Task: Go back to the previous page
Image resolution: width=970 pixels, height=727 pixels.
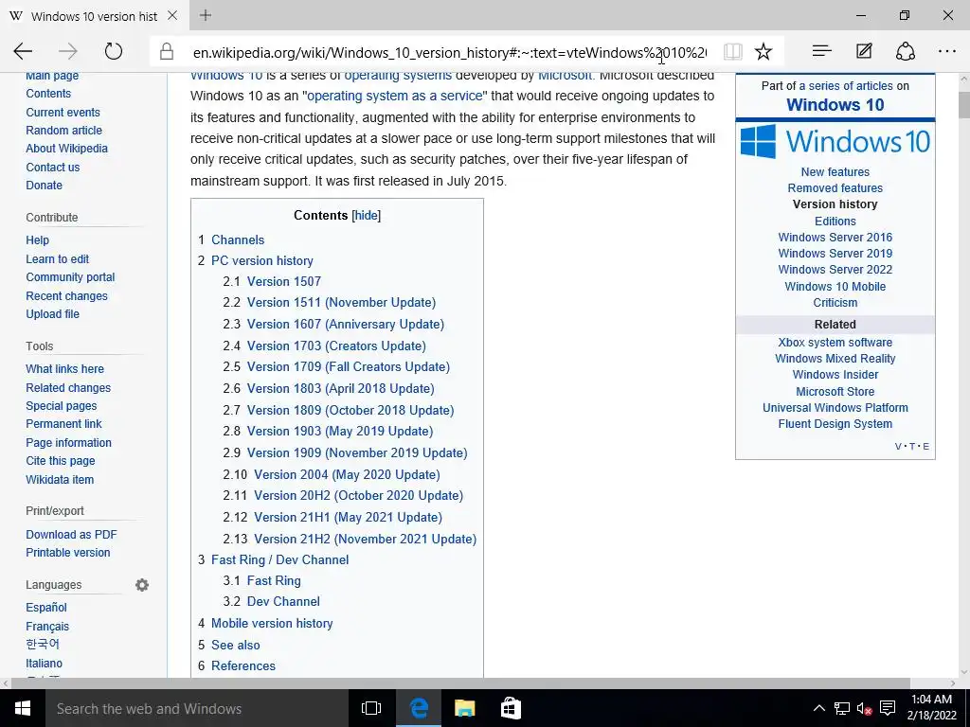Action: point(23,51)
